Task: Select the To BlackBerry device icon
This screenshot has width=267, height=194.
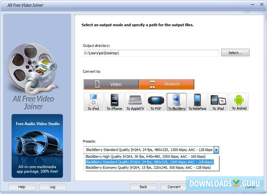Action: [177, 102]
